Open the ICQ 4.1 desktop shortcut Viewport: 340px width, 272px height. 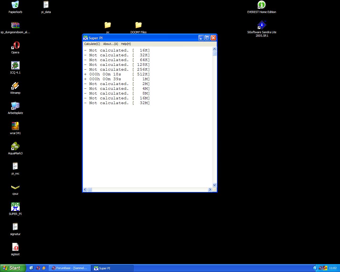pos(15,66)
